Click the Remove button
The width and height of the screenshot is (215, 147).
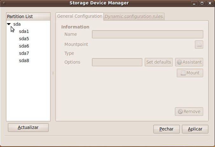pos(189,112)
